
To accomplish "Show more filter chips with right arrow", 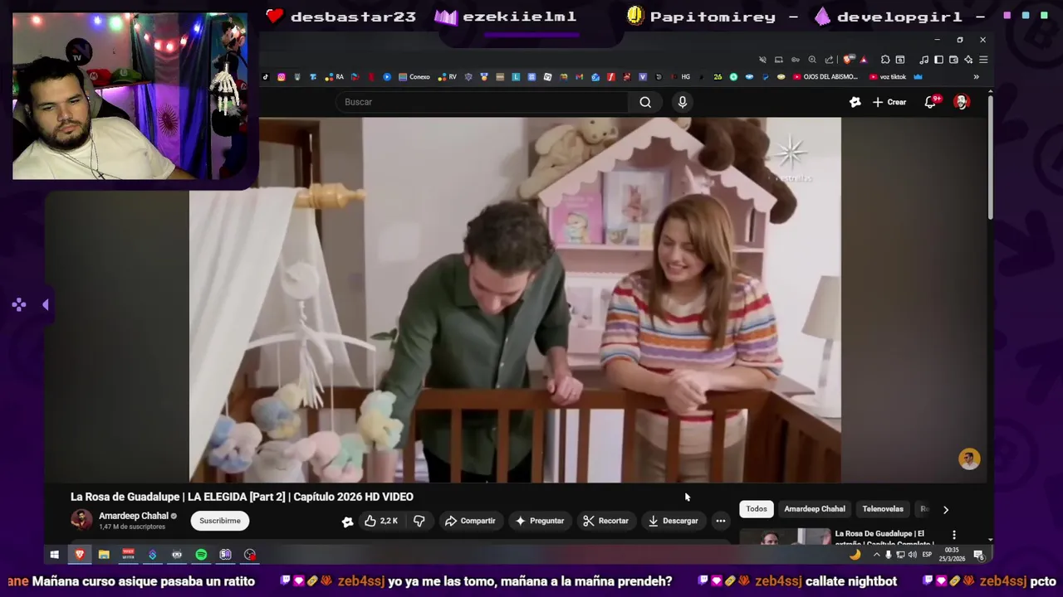I will [945, 509].
